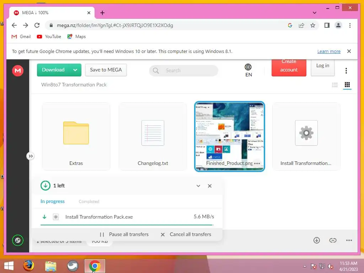
Task: Select the Changelog.txt file
Action: coord(153,136)
